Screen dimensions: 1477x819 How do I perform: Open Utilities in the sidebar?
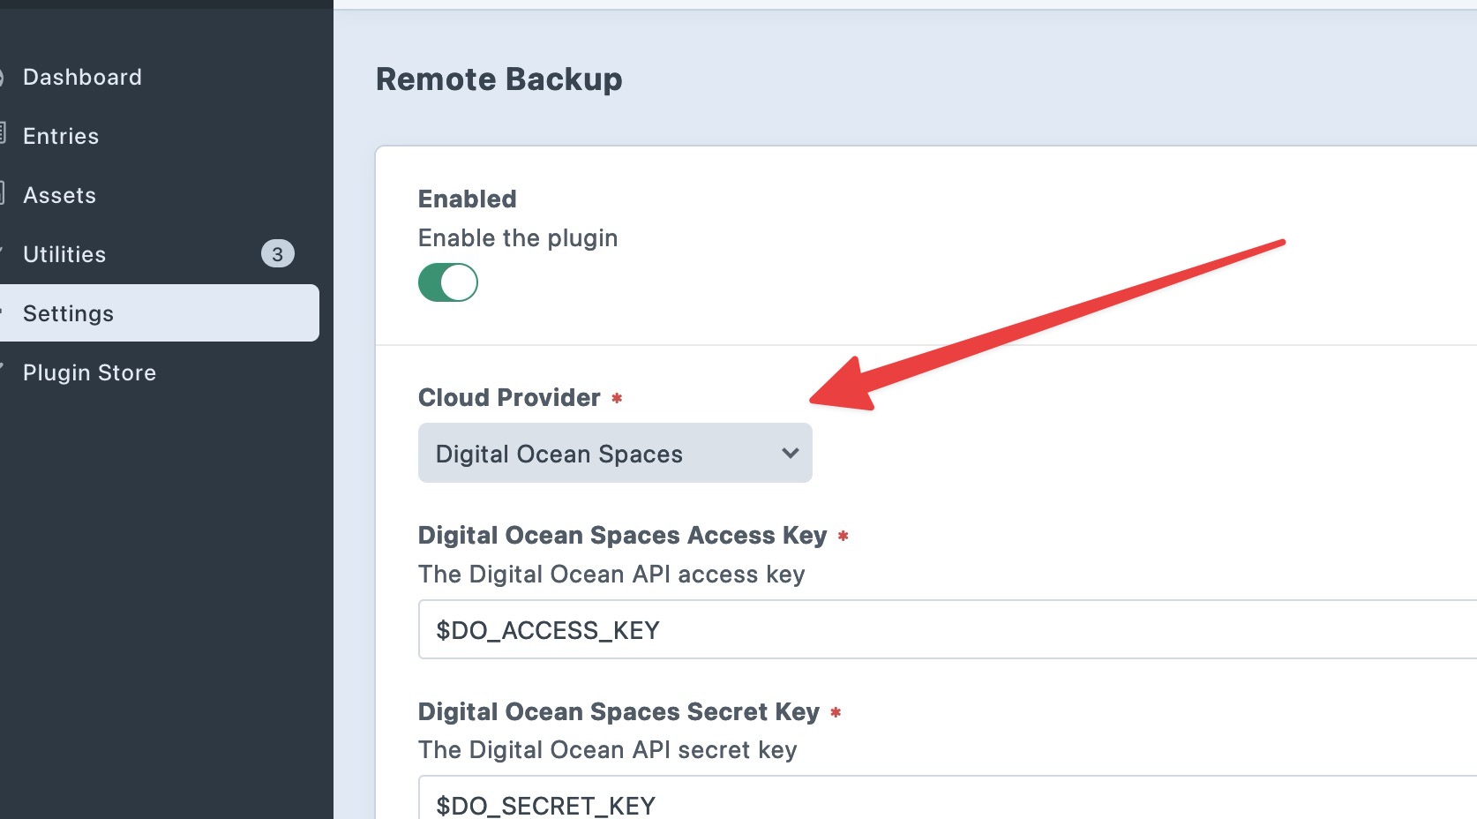[64, 254]
